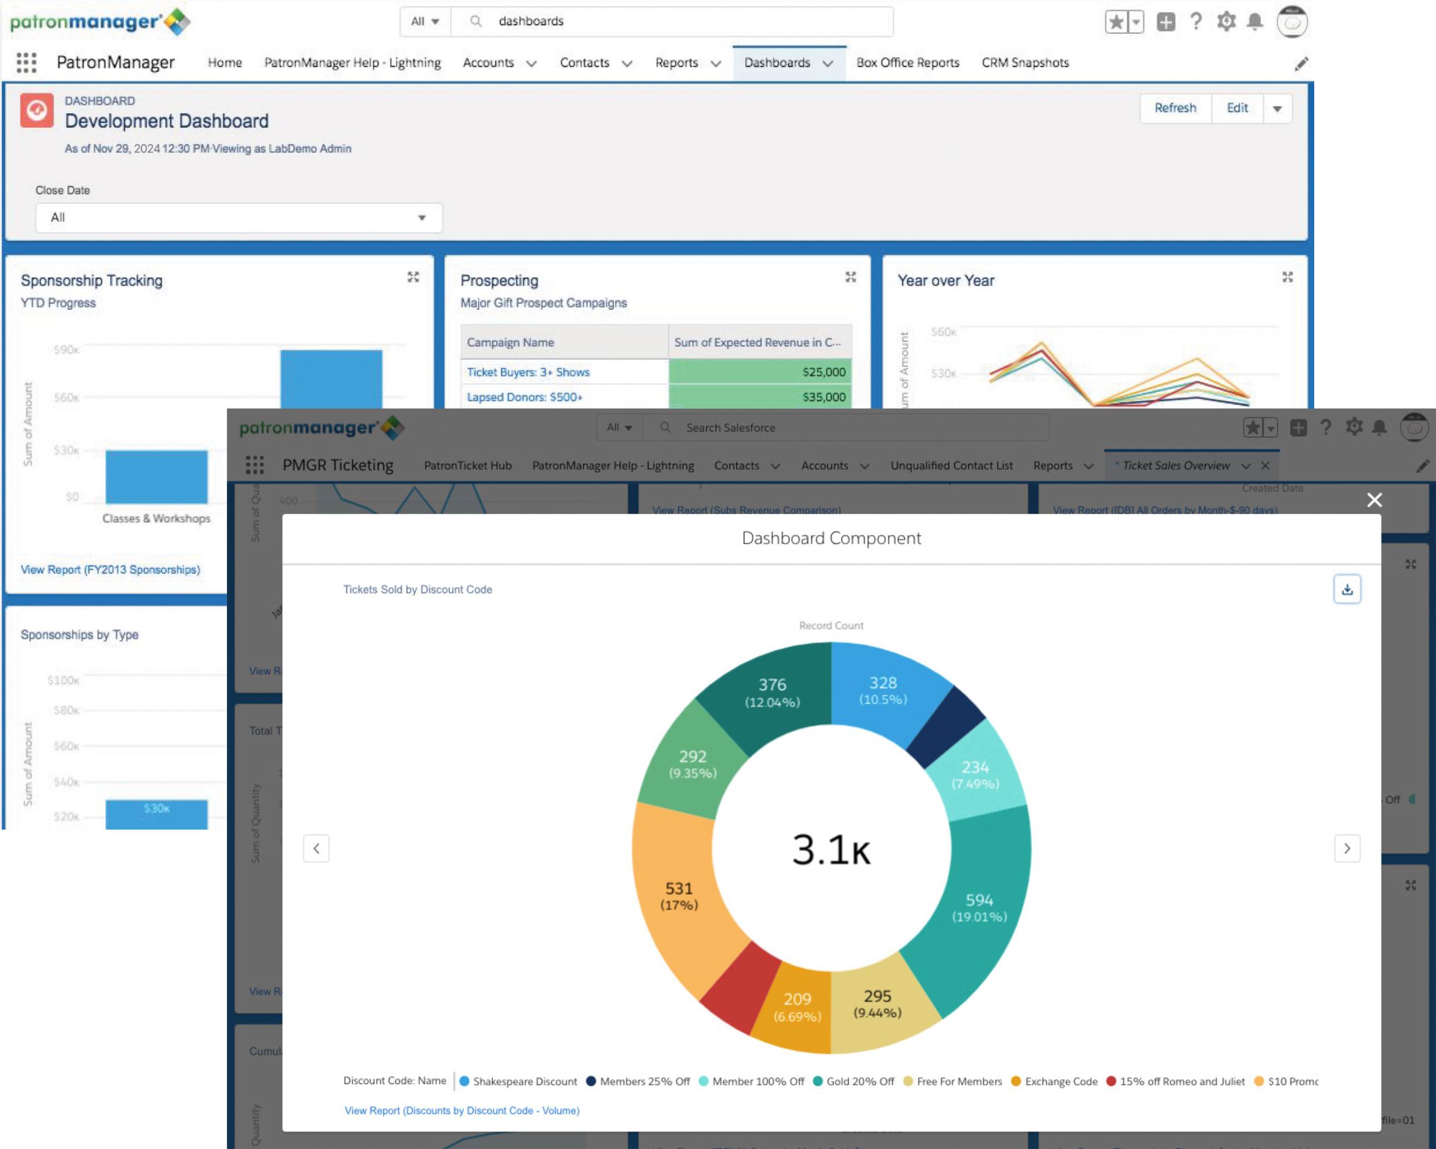Open the global Create (+) icon
Viewport: 1436px width, 1149px height.
click(x=1165, y=21)
